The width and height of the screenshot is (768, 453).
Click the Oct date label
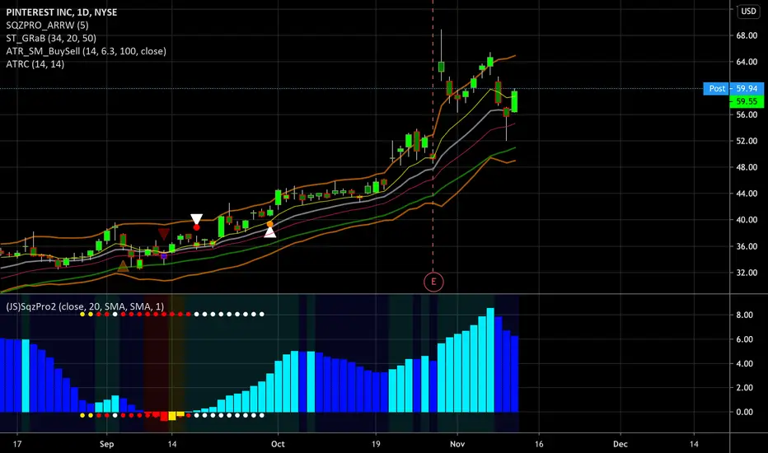click(278, 444)
